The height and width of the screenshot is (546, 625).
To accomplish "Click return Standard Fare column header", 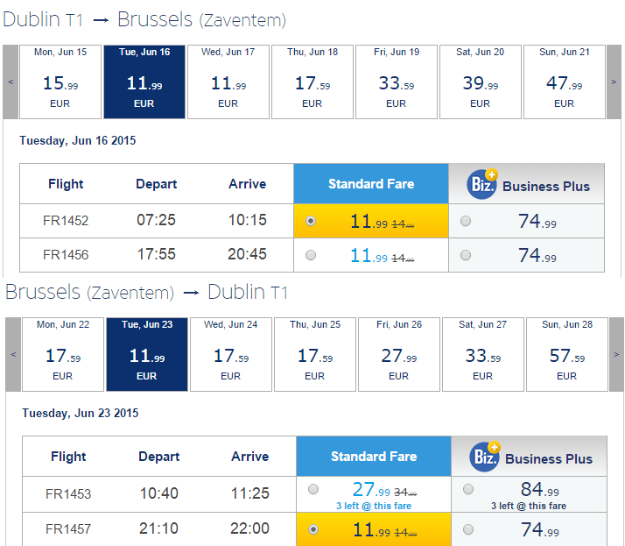I will pyautogui.click(x=374, y=457).
